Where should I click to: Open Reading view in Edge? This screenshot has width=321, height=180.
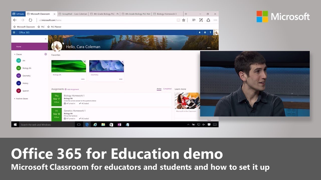pyautogui.click(x=178, y=20)
